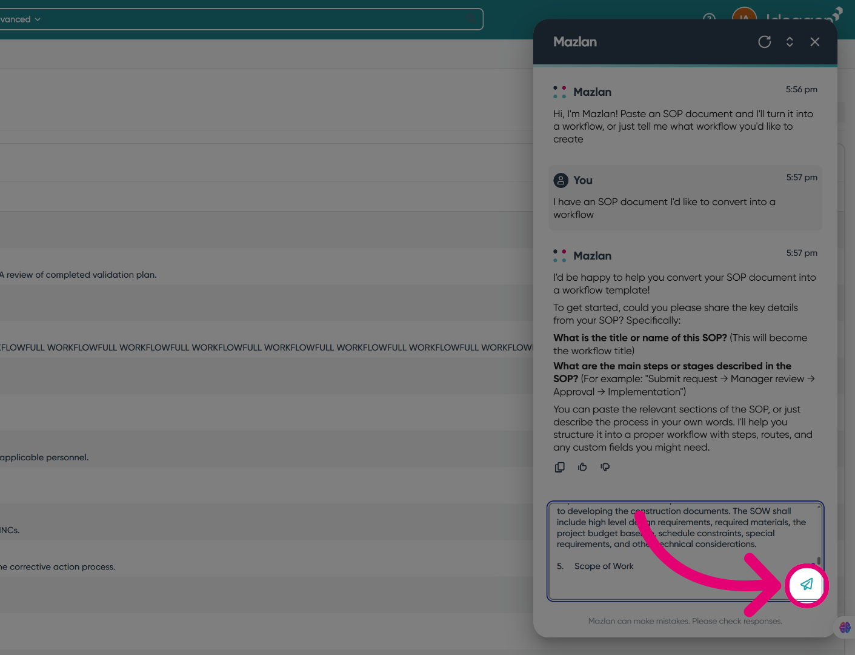Open the user profile avatar
Viewport: 855px width, 655px height.
pyautogui.click(x=744, y=18)
